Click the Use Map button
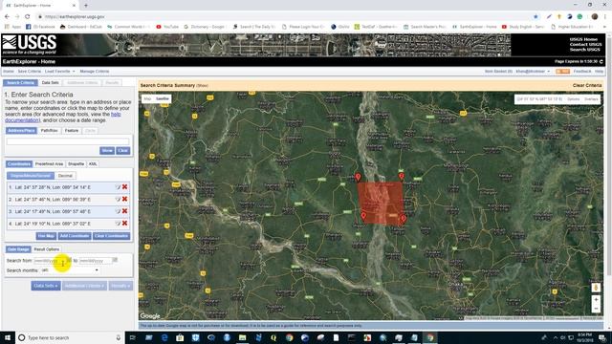The image size is (612, 344). point(46,236)
